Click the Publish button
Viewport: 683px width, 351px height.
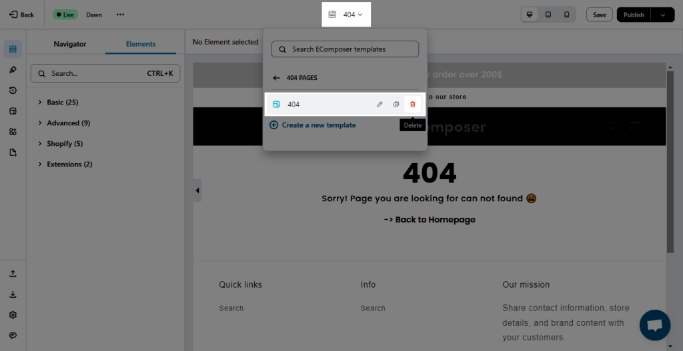(634, 15)
